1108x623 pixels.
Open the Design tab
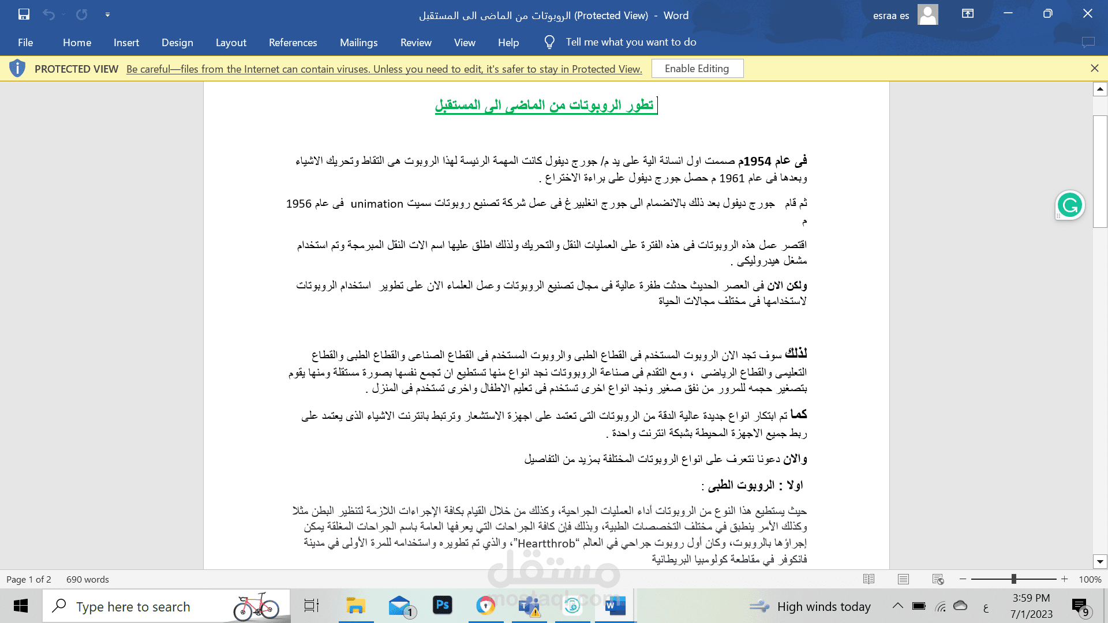177,42
